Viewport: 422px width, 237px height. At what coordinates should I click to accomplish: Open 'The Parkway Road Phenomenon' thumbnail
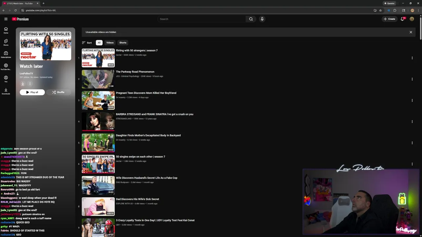[x=98, y=79]
